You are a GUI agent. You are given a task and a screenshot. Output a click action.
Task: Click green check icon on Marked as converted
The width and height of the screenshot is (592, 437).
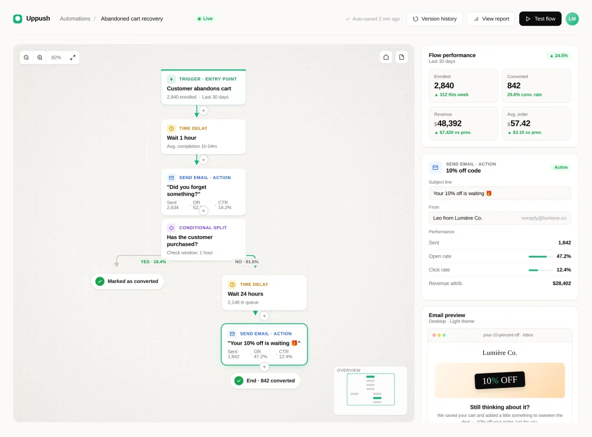(x=99, y=281)
